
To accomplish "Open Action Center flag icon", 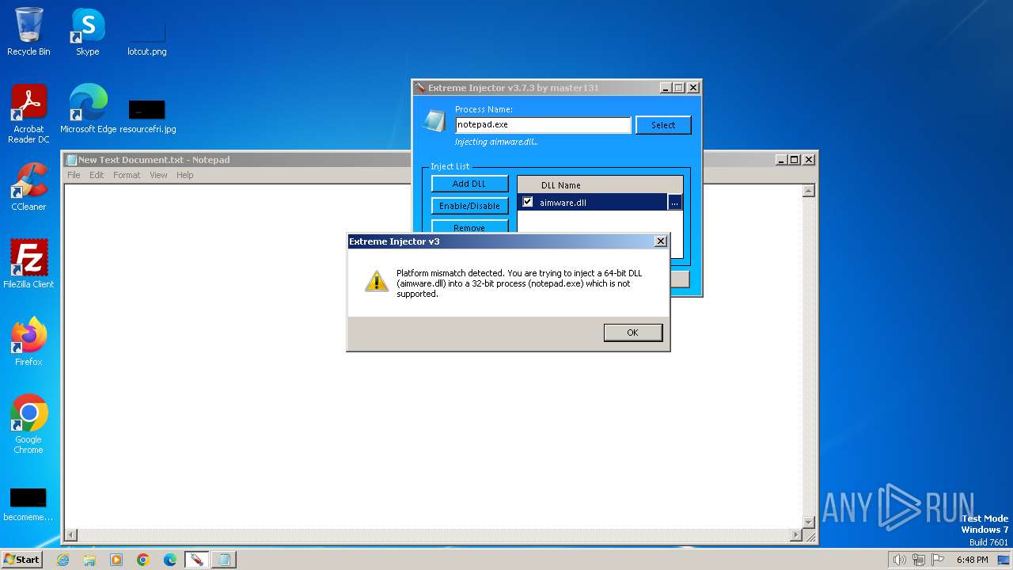I will [x=937, y=560].
